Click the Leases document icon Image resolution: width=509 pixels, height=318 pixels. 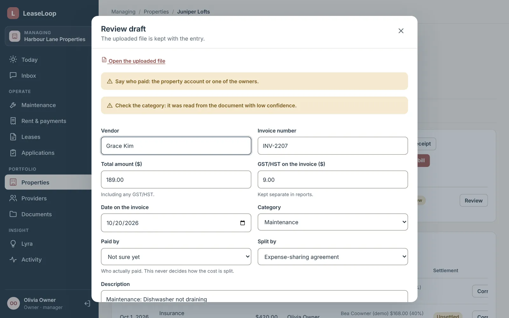[x=13, y=137]
